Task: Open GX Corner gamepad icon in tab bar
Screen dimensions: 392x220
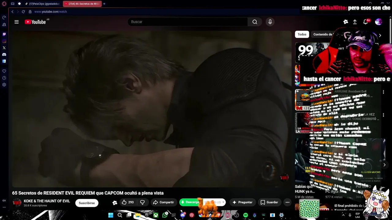Action: [x=13, y=4]
